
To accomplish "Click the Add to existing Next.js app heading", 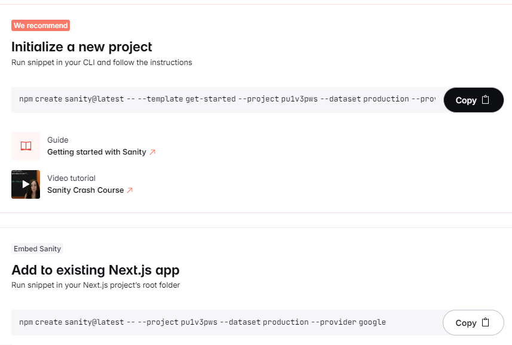I will coord(96,270).
